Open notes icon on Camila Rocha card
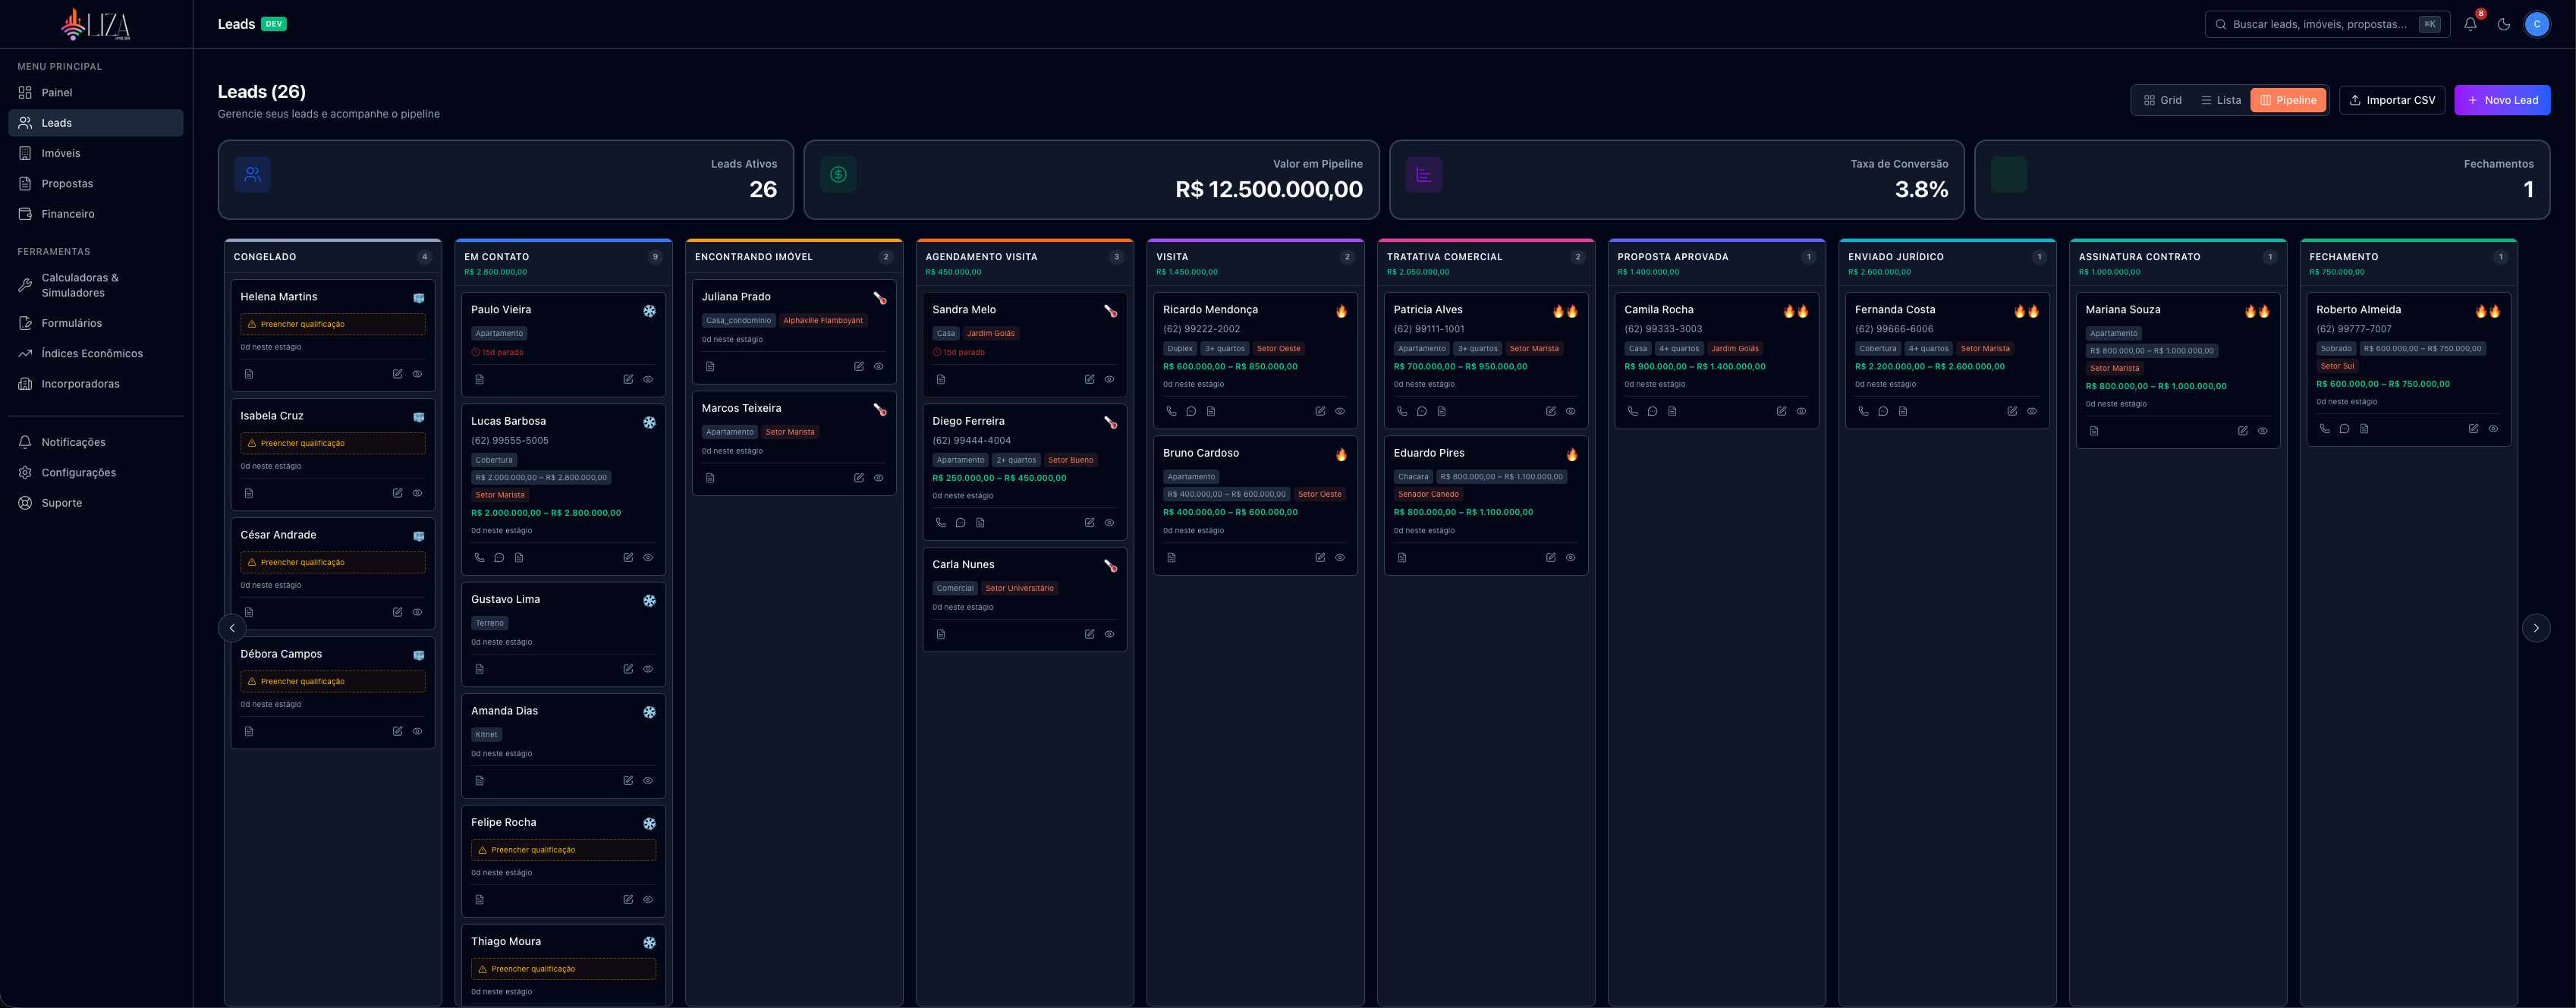 (x=1672, y=411)
